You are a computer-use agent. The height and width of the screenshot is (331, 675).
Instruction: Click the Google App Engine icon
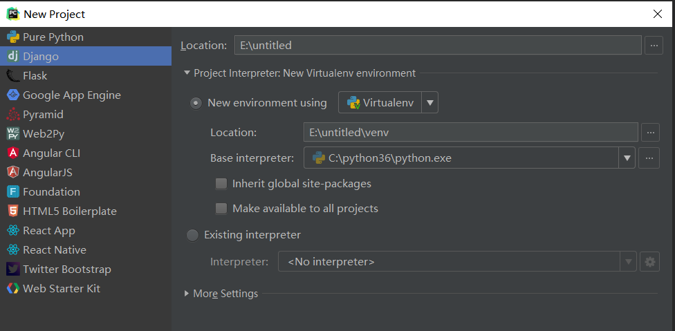[x=13, y=95]
